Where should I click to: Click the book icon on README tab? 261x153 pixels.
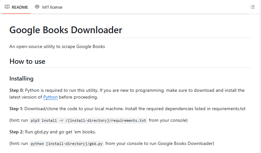pyautogui.click(x=7, y=7)
